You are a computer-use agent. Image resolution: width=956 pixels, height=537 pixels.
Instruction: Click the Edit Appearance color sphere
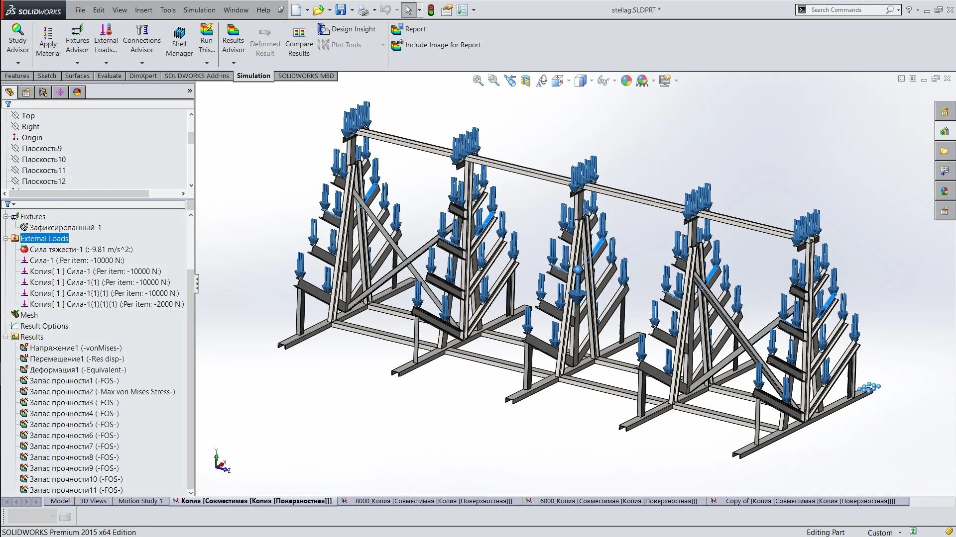tap(626, 81)
